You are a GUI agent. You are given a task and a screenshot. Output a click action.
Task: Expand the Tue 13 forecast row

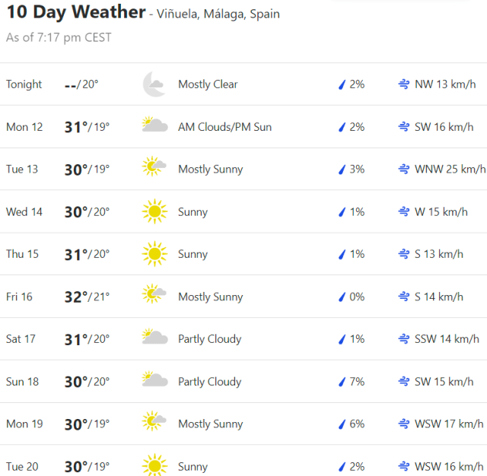(243, 169)
